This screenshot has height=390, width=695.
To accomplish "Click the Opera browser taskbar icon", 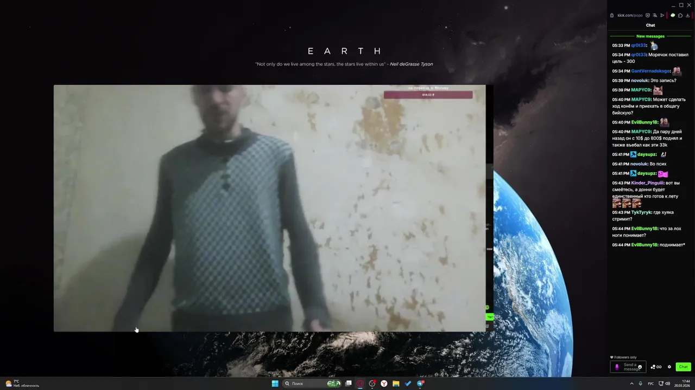I will tap(360, 383).
